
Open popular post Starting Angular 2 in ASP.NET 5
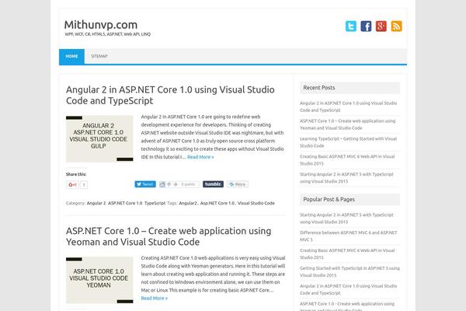[x=346, y=218]
